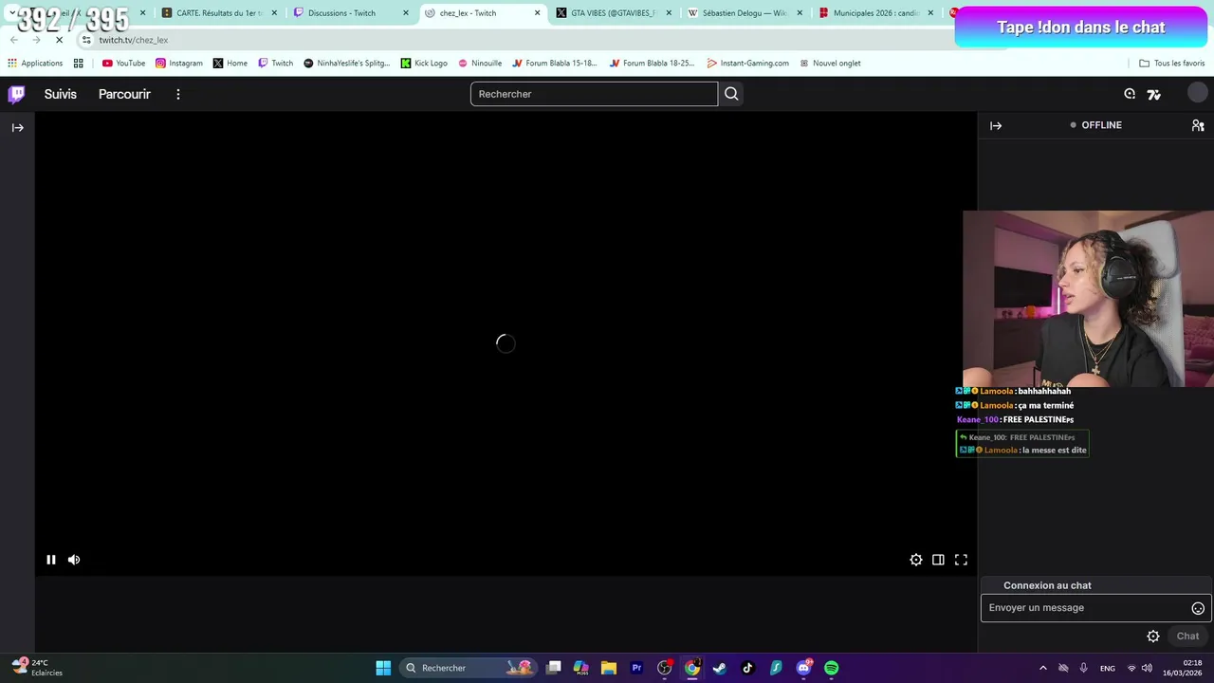
Task: Open Instagram bookmark
Action: pyautogui.click(x=179, y=64)
